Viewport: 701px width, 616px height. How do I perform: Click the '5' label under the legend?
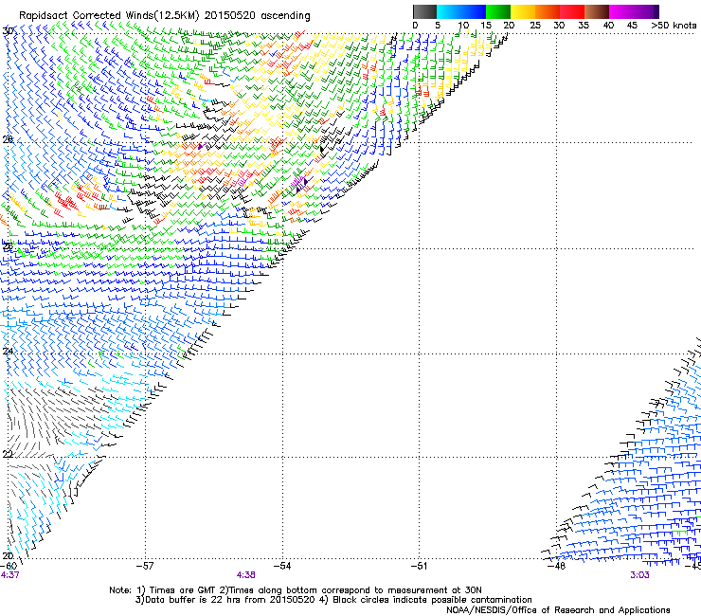coord(438,26)
